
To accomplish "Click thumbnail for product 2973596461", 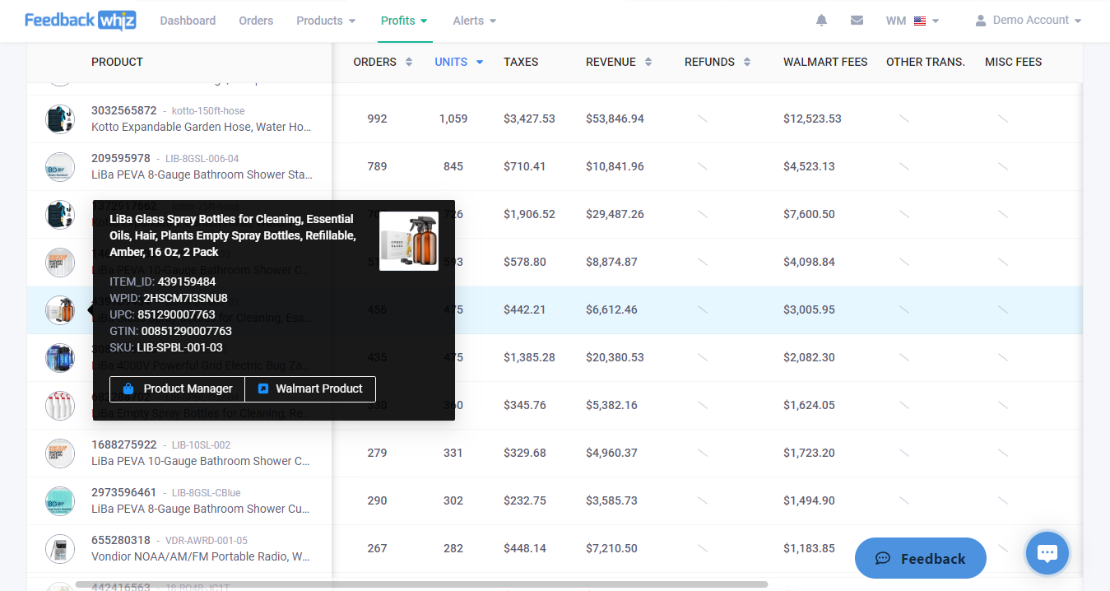I will [x=60, y=500].
